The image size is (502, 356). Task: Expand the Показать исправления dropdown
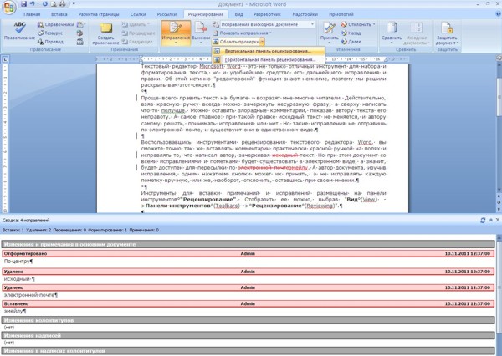tap(243, 33)
